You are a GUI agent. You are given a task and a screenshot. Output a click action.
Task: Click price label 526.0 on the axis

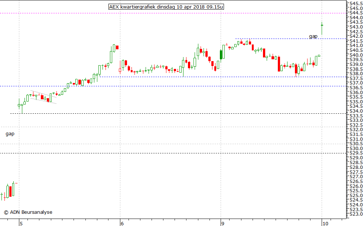356,186
